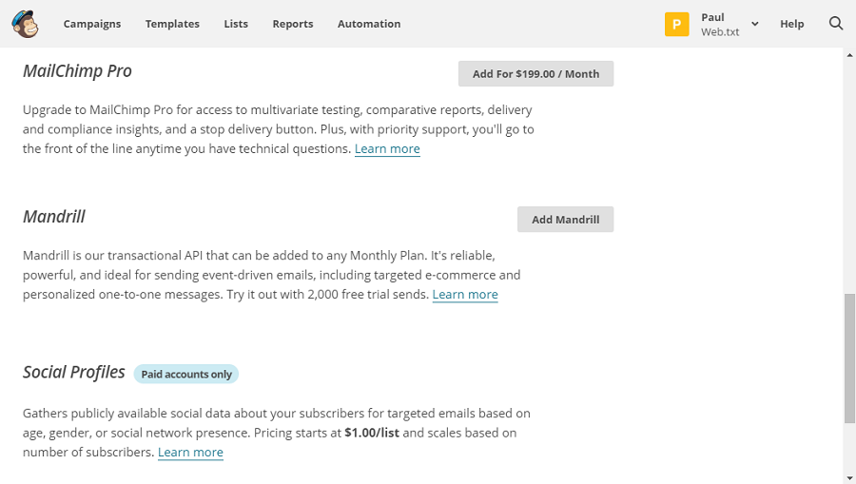Click Add For $199.00 / Month button
The image size is (856, 484).
(x=535, y=73)
